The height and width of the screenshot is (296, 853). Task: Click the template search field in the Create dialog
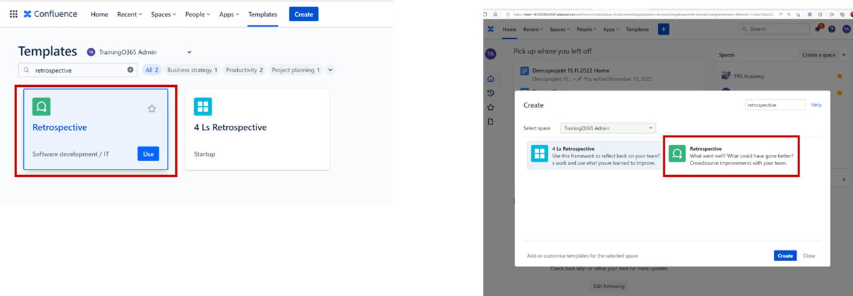coord(774,104)
